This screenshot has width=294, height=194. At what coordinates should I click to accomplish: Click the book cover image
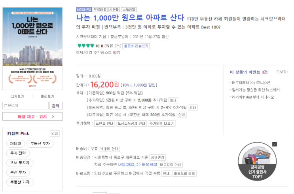(32, 49)
